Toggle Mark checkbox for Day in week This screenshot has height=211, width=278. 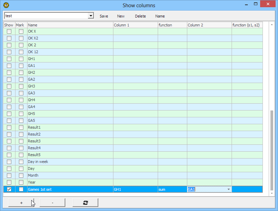tap(21, 162)
